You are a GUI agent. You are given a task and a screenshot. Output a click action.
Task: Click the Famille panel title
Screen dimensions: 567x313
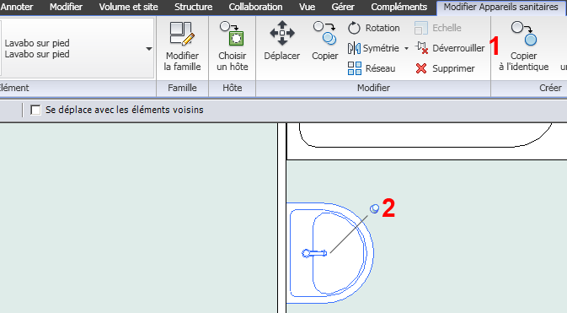[182, 88]
